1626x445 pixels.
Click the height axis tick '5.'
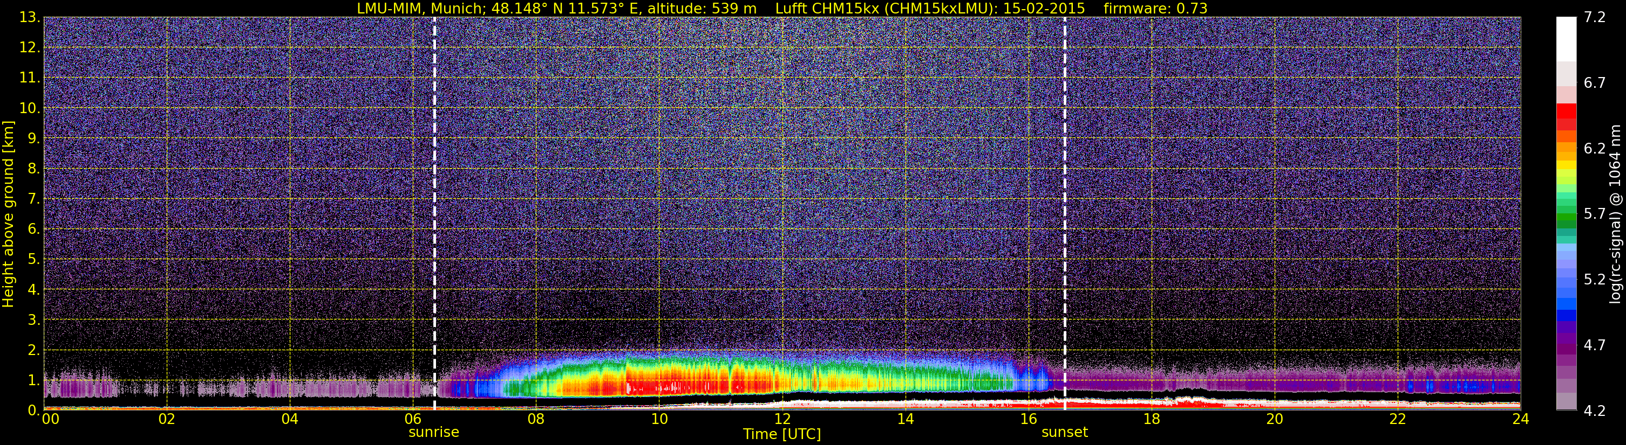coord(33,259)
